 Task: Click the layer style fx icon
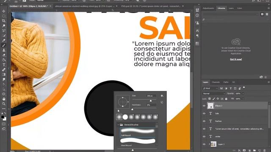coord(239,150)
